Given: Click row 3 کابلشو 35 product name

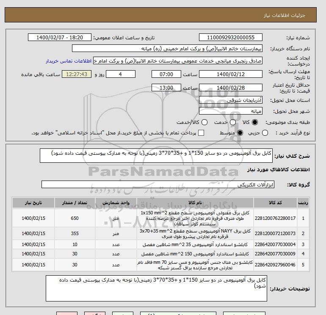Looking at the screenshot, I should pos(195,245).
